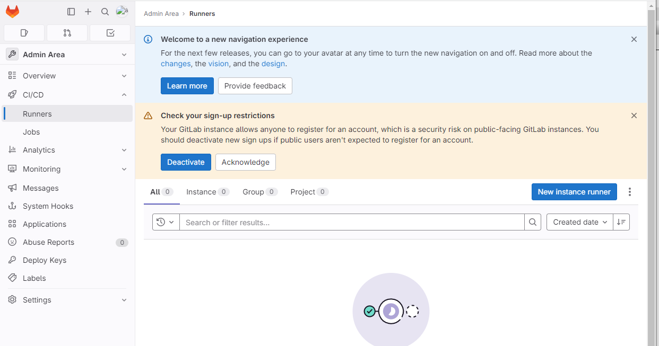Open the Merge Requests branch icon
Image resolution: width=659 pixels, height=346 pixels.
[x=67, y=32]
